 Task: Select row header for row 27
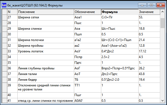tap(5, 18)
